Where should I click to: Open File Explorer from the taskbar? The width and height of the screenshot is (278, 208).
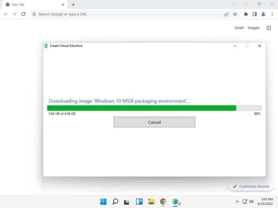coord(151,201)
